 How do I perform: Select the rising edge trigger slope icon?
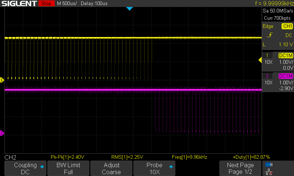tap(270, 35)
